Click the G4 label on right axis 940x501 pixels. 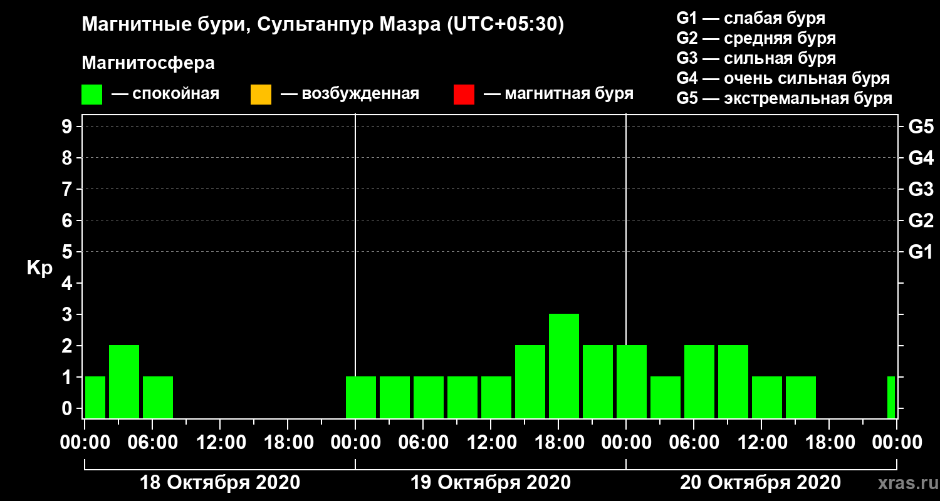pyautogui.click(x=921, y=158)
